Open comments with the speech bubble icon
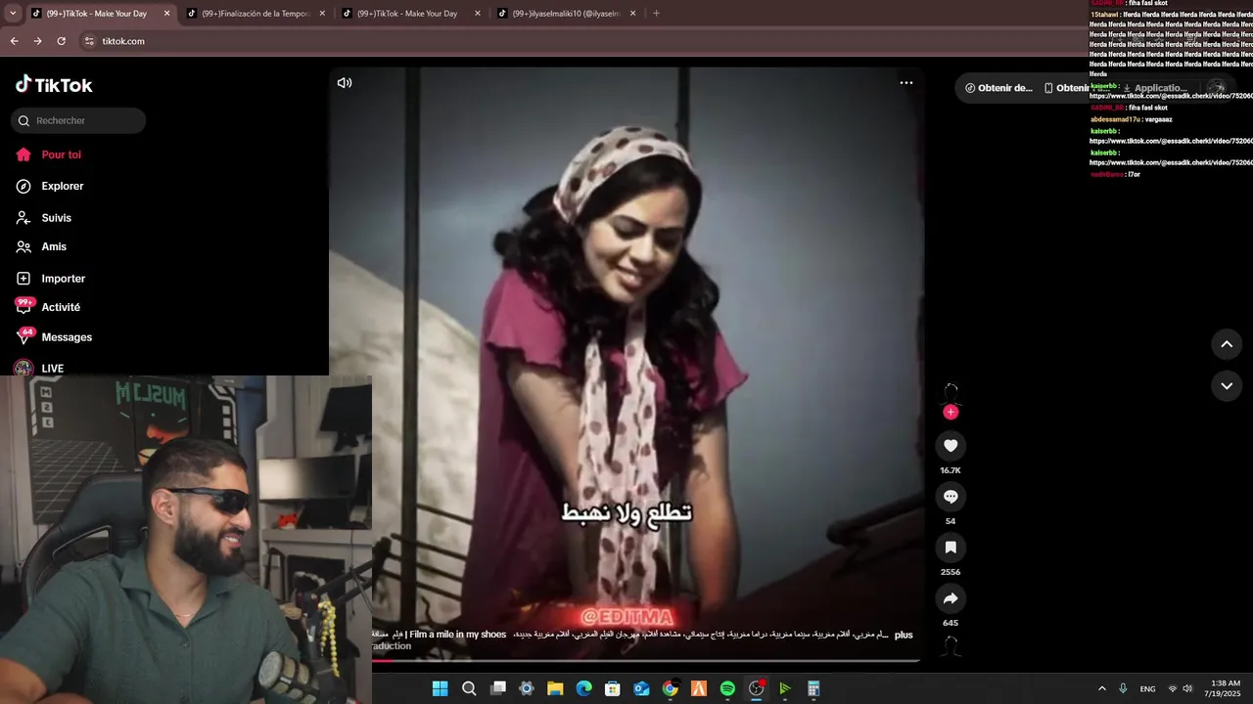The image size is (1253, 704). pos(951,497)
